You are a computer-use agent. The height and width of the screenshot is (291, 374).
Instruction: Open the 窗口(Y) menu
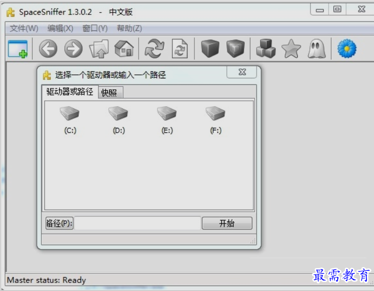[x=95, y=28]
